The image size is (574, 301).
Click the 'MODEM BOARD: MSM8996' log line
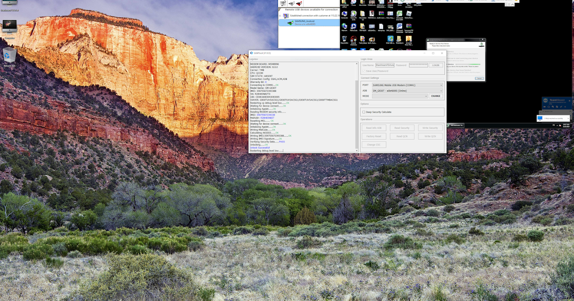point(265,64)
